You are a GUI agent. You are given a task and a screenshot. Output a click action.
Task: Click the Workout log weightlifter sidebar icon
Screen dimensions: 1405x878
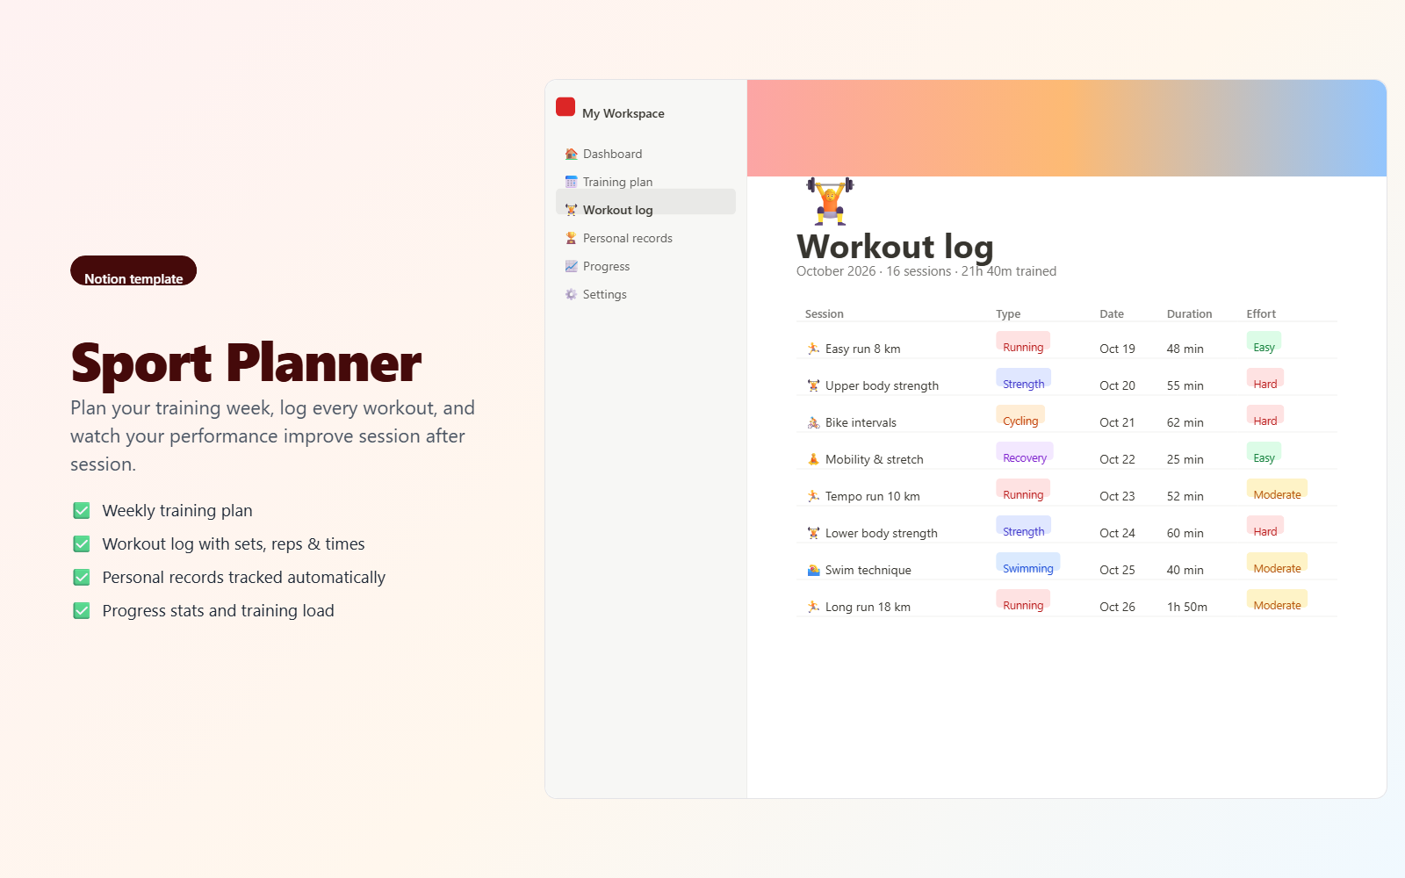(x=571, y=210)
